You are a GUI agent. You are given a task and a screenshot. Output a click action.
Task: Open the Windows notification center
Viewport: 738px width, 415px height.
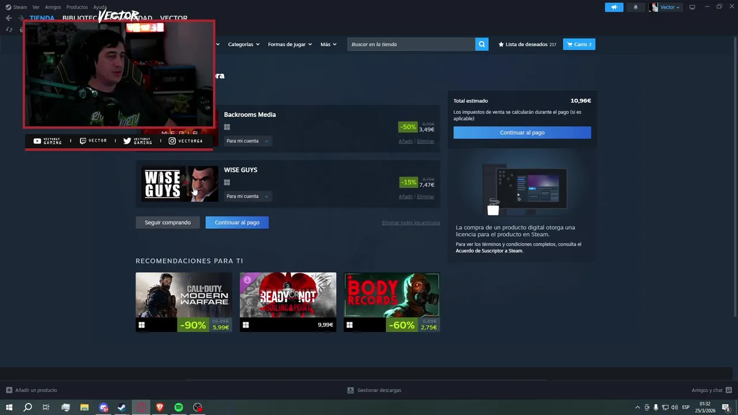tap(725, 408)
